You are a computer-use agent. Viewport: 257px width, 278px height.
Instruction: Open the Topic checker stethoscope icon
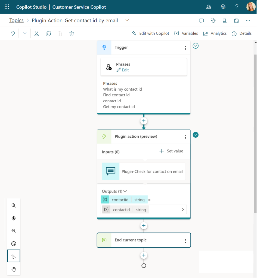point(213,21)
